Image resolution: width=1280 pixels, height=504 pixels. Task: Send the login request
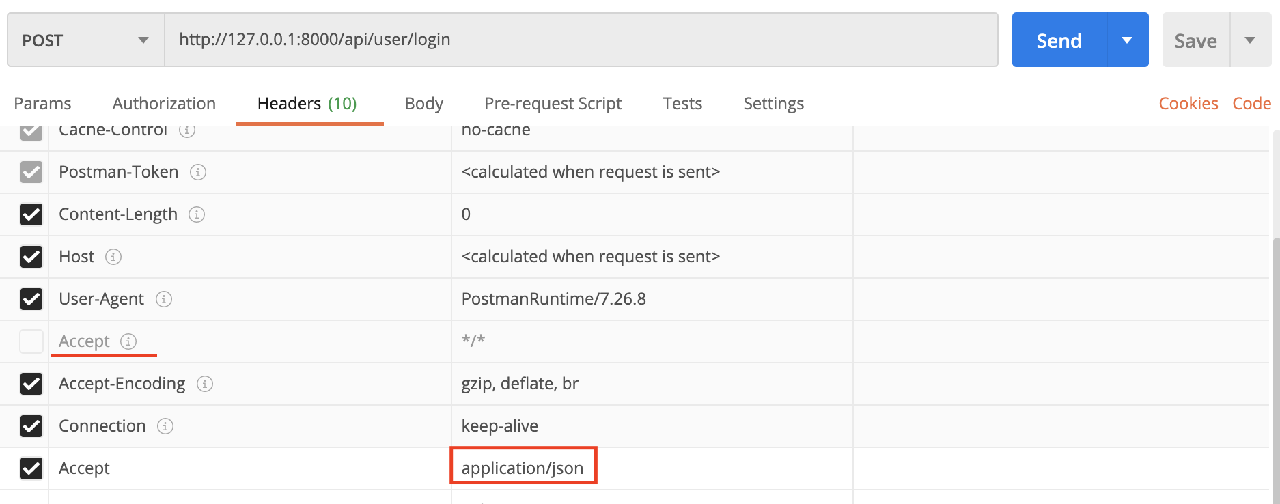(x=1059, y=40)
